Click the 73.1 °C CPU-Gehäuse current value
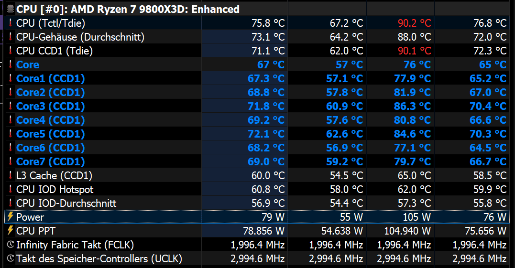Screen dimensions: 515x268 point(268,37)
